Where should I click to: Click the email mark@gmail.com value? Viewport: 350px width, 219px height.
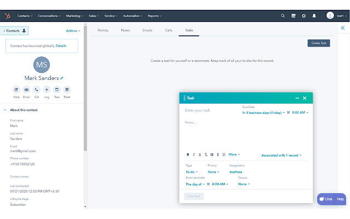pos(23,151)
